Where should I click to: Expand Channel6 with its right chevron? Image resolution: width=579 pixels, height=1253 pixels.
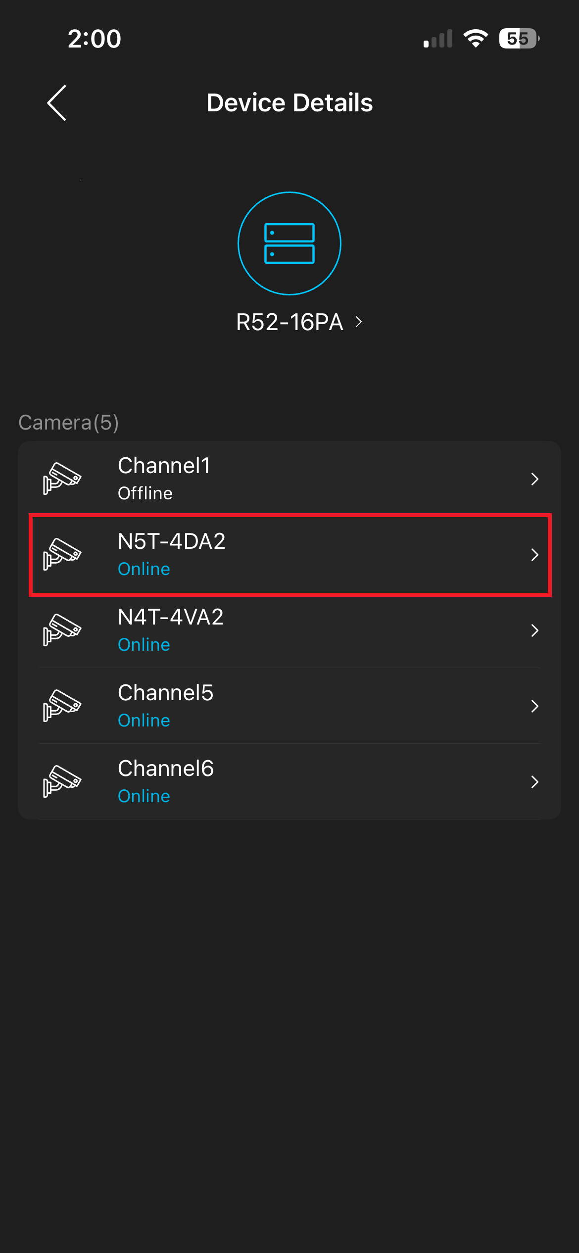[x=534, y=782]
